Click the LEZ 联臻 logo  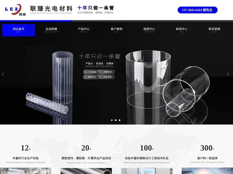pyautogui.click(x=15, y=10)
